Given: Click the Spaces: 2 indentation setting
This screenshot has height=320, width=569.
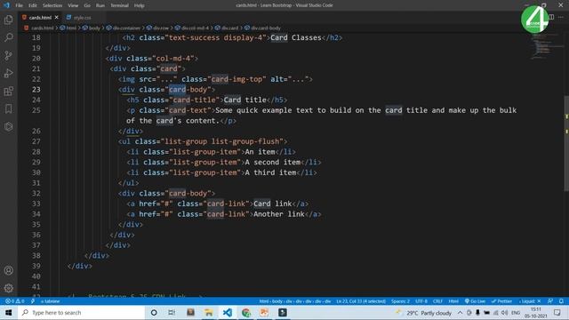Looking at the screenshot, I should 400,301.
